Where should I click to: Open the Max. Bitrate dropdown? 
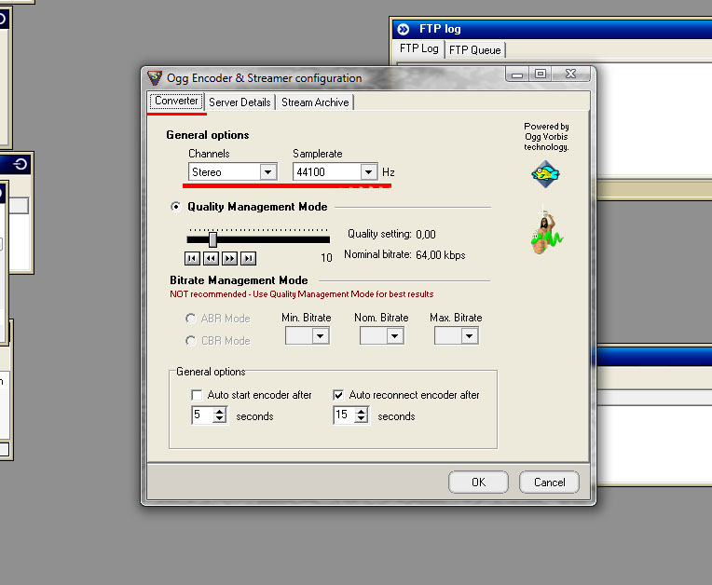coord(469,336)
